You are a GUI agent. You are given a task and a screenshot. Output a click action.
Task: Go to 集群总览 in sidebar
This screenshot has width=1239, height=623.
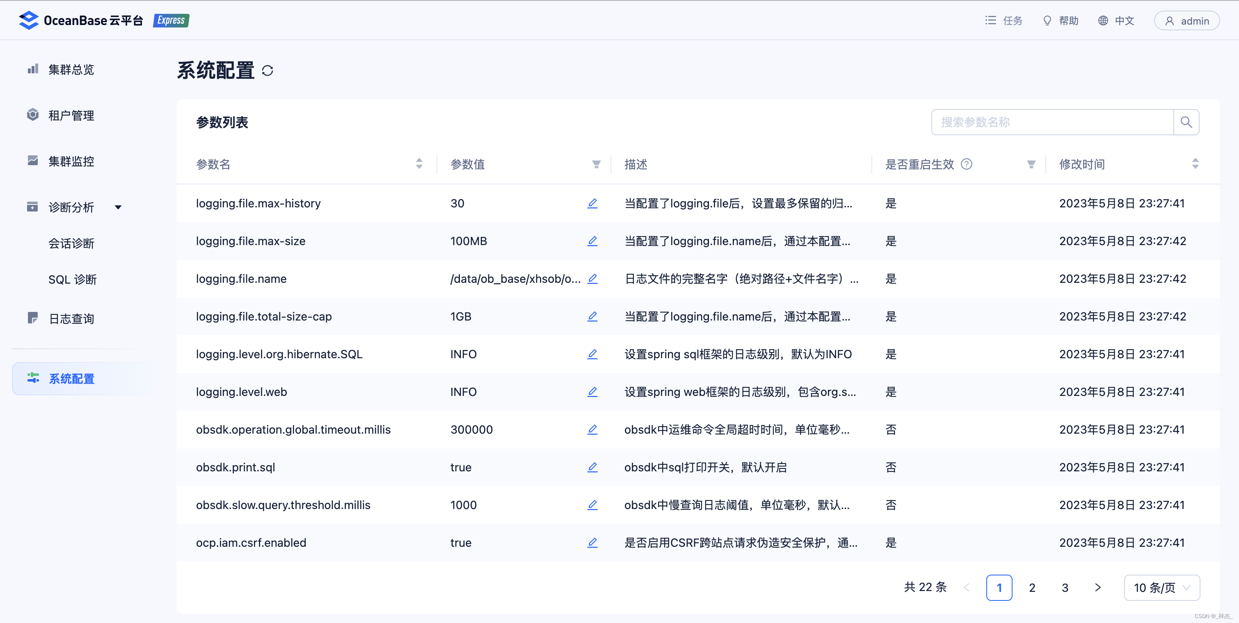click(71, 70)
